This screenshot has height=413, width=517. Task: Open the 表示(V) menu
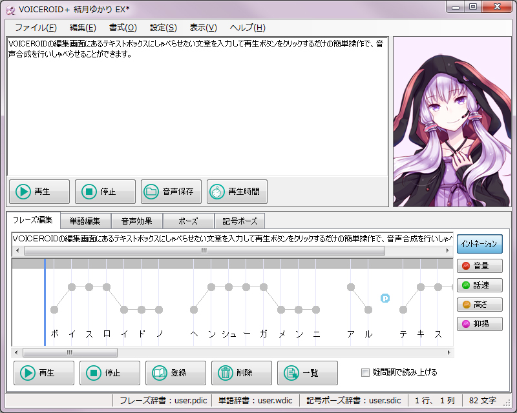204,28
